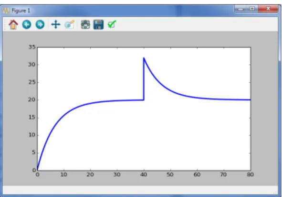Click the blue curve peak at x=40

(x=144, y=58)
